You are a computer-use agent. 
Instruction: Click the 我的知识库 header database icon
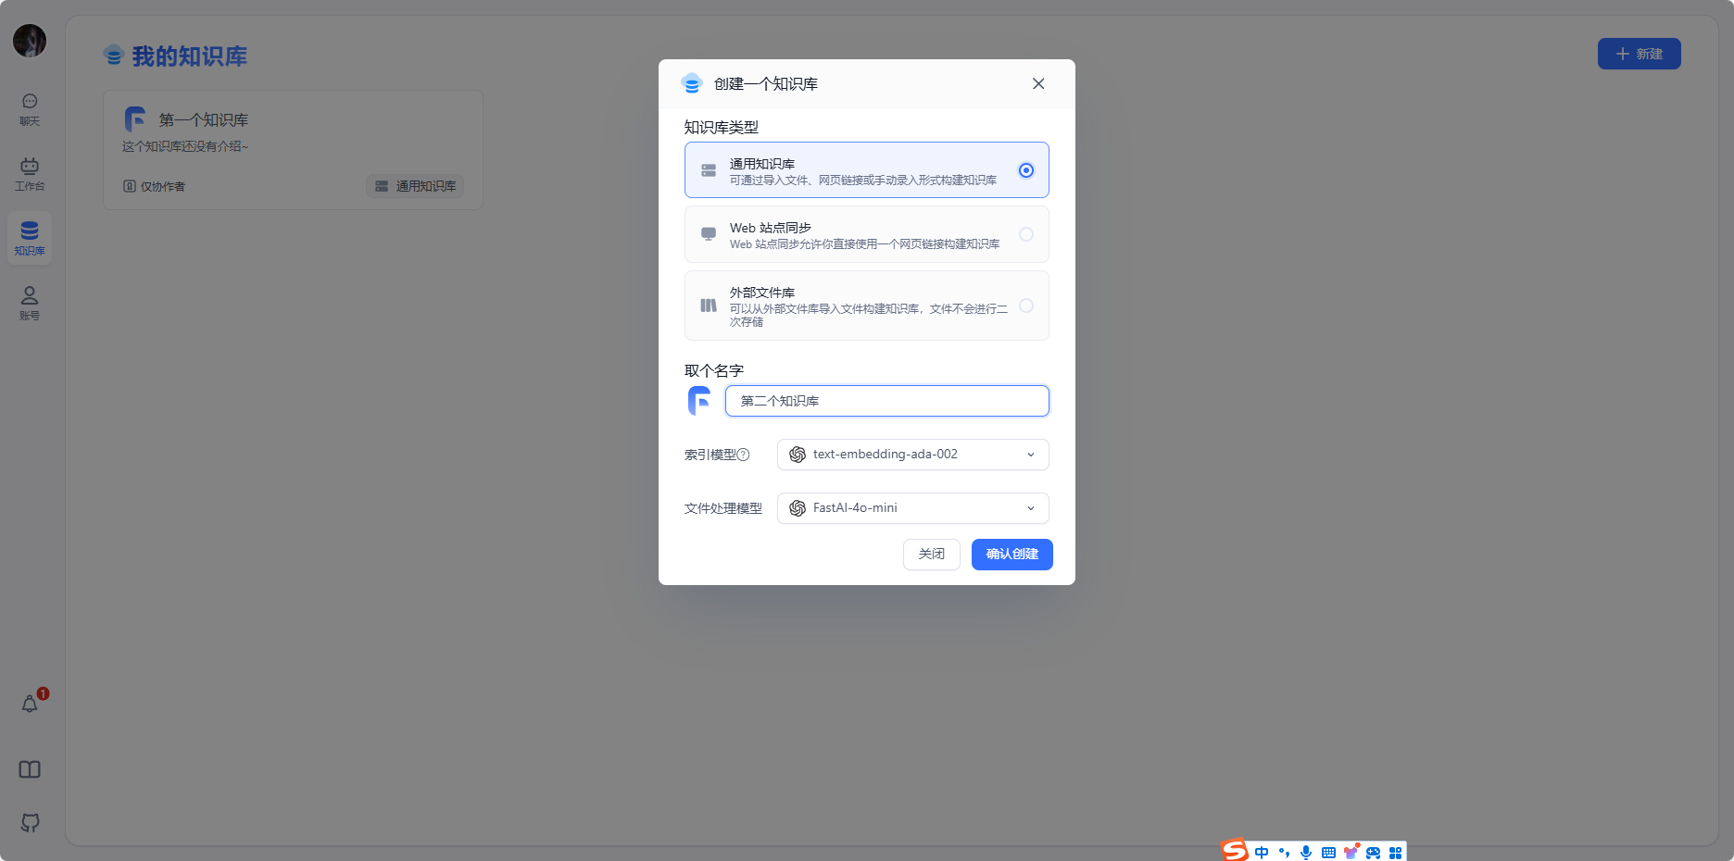tap(114, 56)
